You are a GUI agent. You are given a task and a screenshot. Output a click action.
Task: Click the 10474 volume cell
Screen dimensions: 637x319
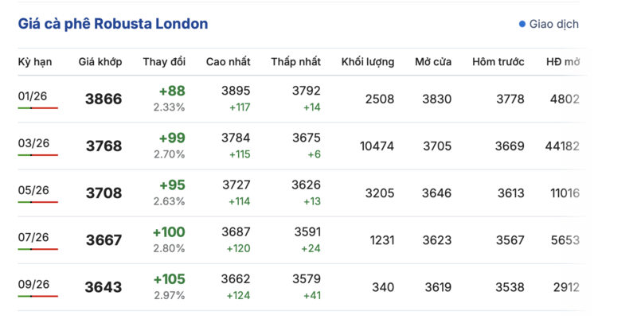pos(377,146)
